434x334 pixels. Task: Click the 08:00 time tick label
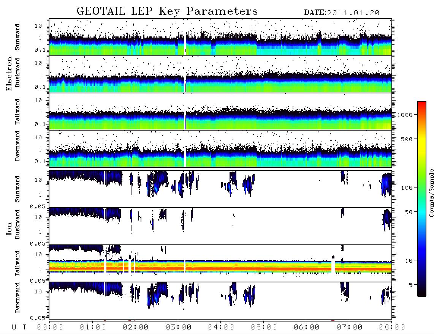392,328
